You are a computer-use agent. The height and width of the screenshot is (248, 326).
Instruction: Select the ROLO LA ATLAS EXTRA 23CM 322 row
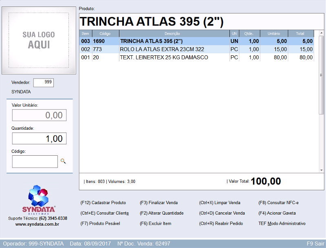(x=196, y=49)
